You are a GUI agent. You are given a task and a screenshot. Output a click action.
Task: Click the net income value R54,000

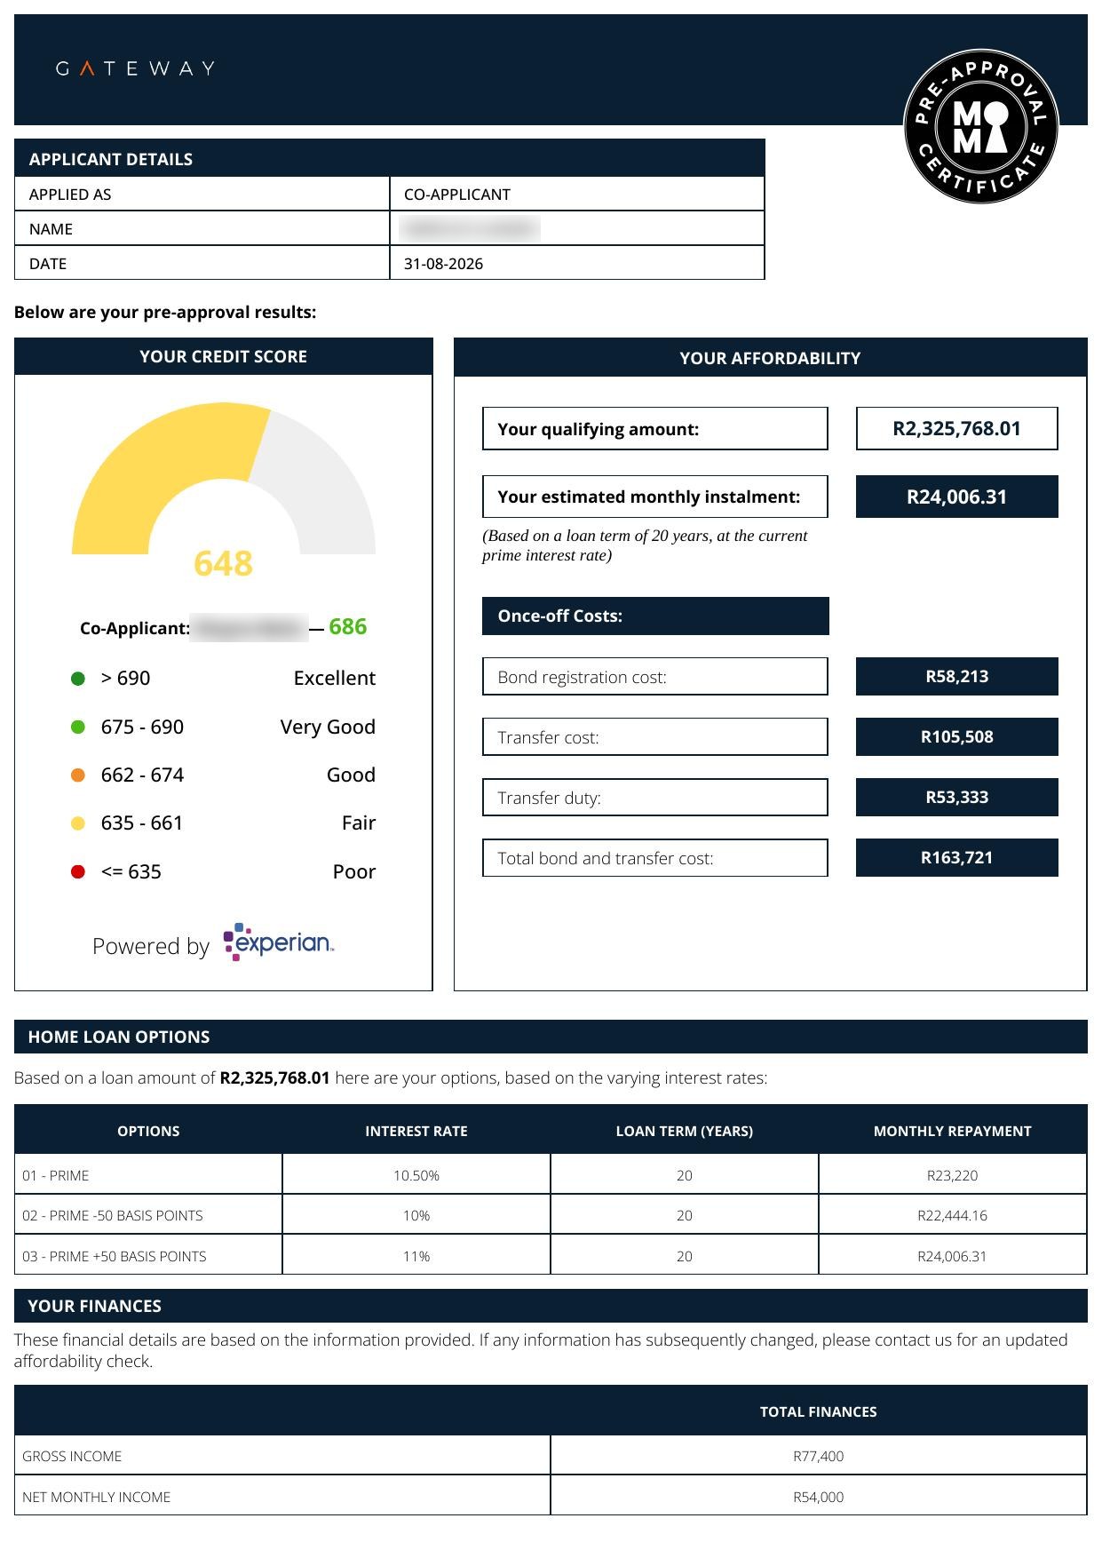[x=819, y=1497]
